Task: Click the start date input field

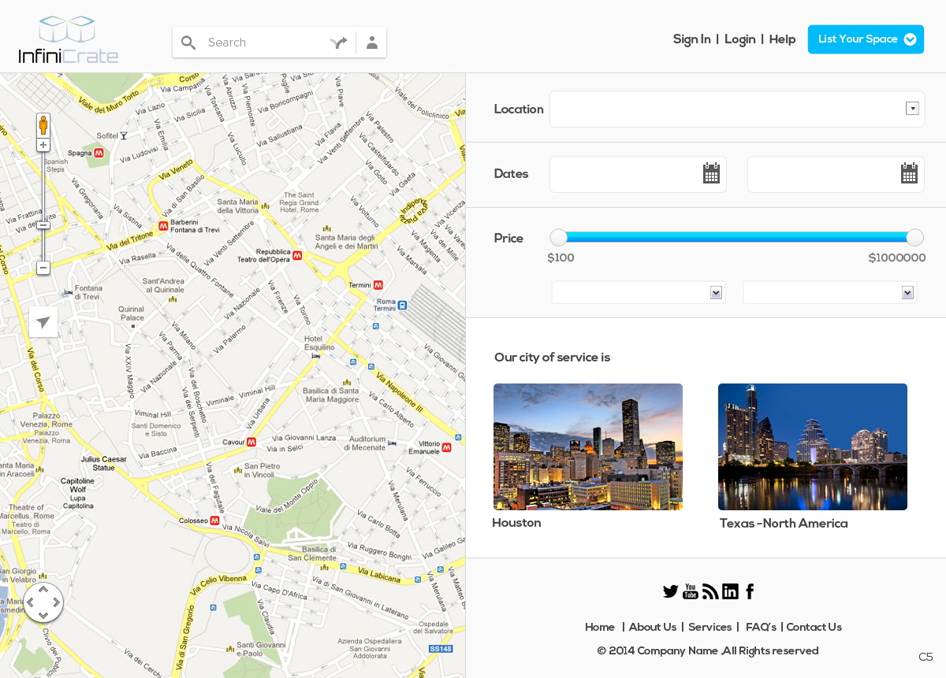Action: [x=638, y=174]
